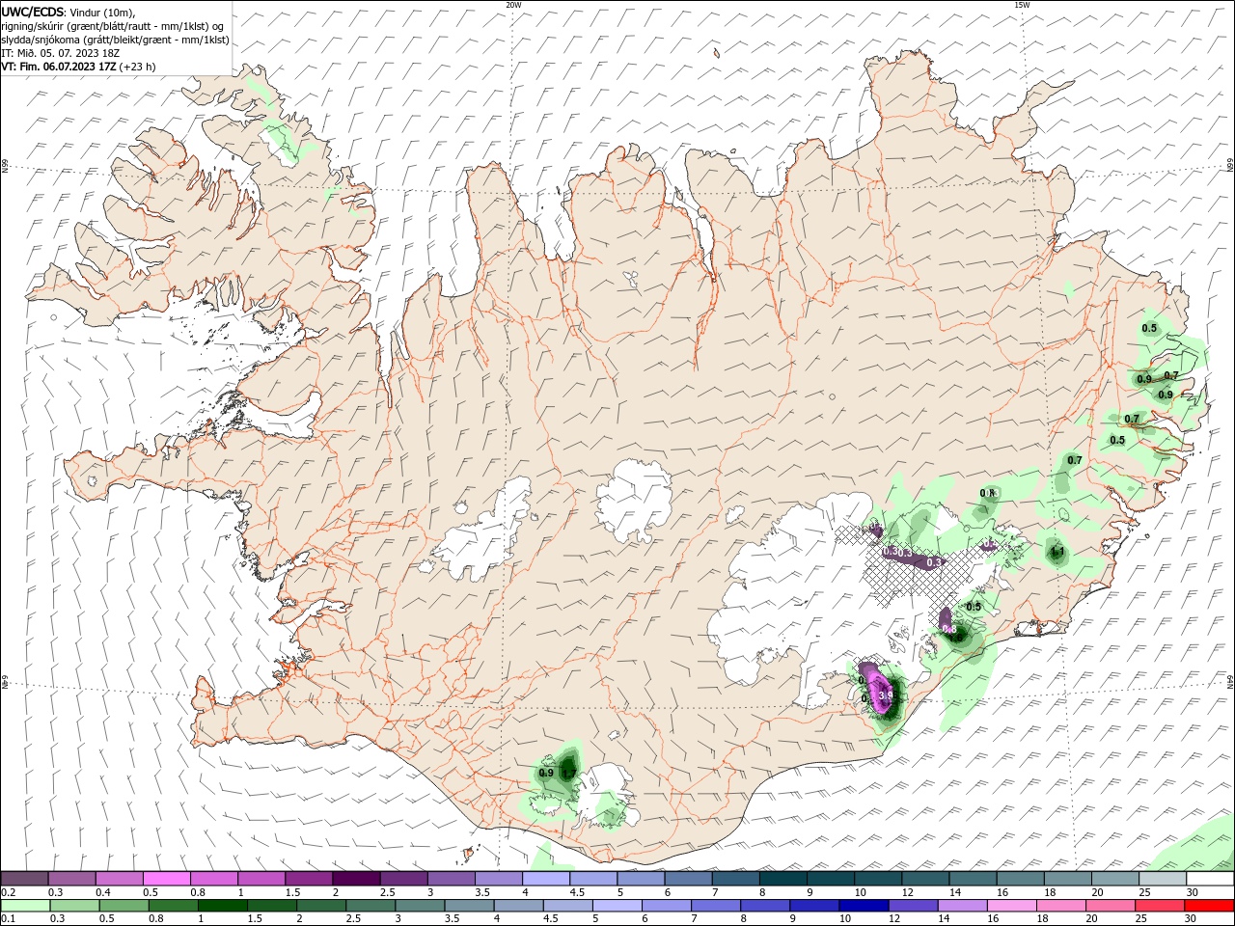Click the 'IT: Mið. 05. 07. 2023 18Z' line
Image resolution: width=1235 pixels, height=926 pixels.
(x=59, y=53)
